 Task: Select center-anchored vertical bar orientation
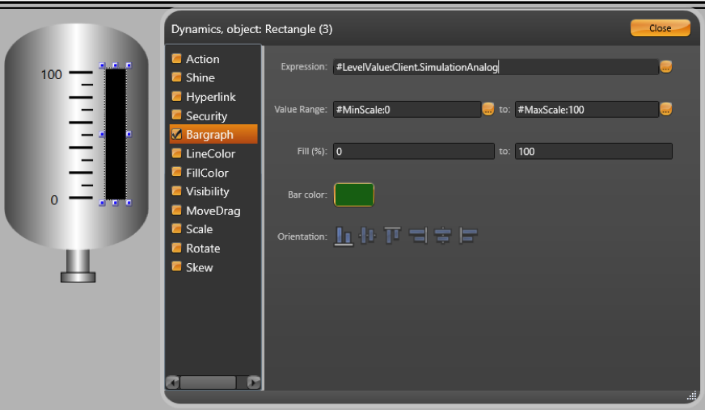click(x=368, y=236)
